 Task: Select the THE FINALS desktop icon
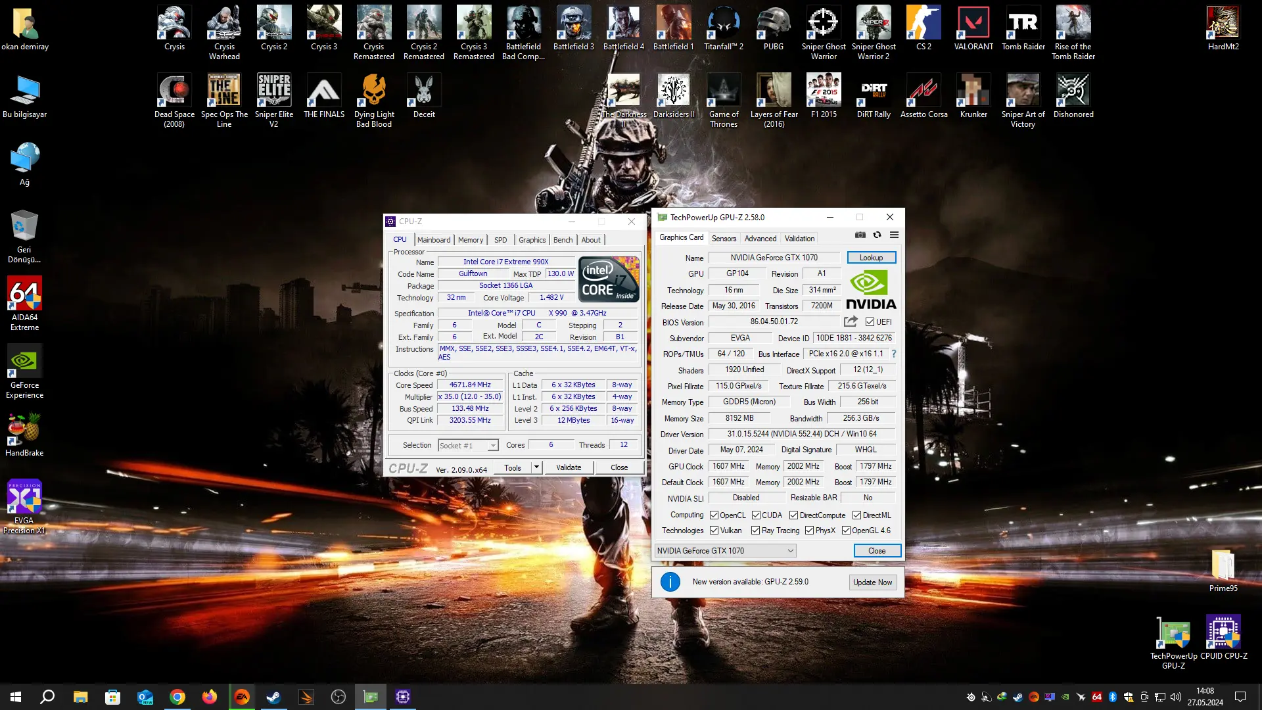[324, 96]
